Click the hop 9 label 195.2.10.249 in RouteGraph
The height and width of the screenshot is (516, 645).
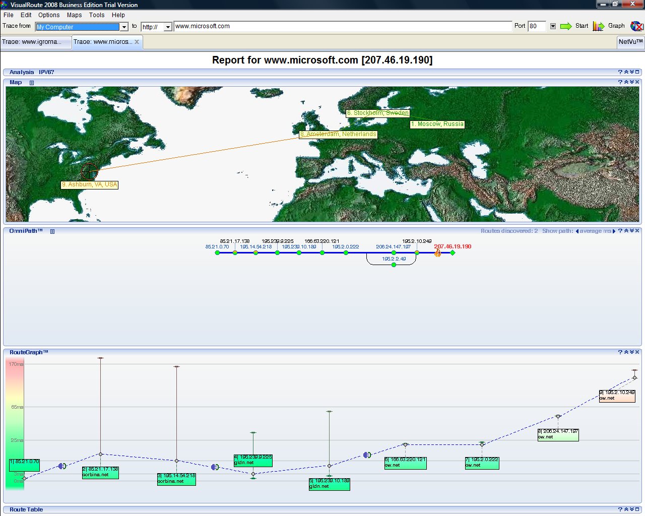tap(617, 396)
